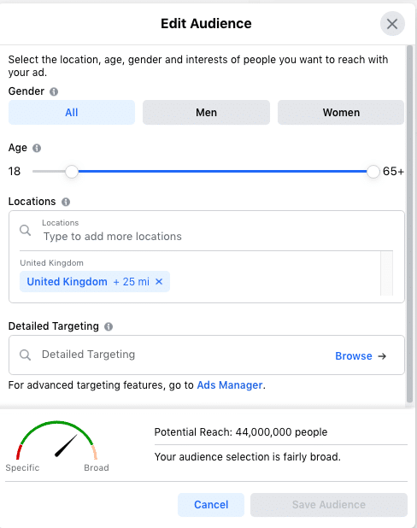Click the Detailed Targeting search magnifier icon
Viewport: 417px width, 528px height.
pos(26,355)
